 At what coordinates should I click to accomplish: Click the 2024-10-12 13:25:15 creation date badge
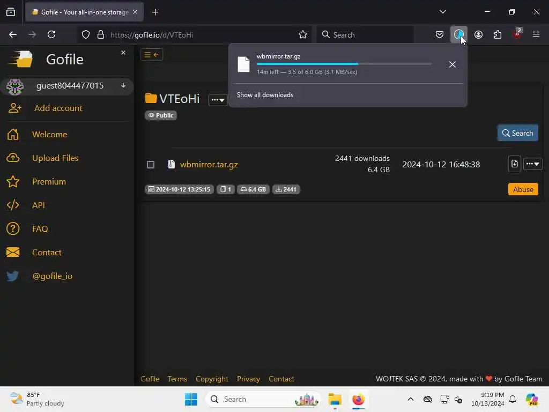coord(179,189)
